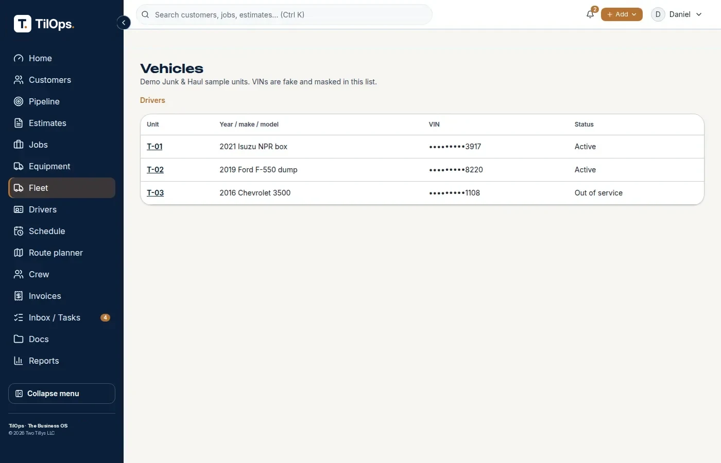The image size is (721, 463).
Task: Click the search magnifier icon
Action: (x=145, y=14)
